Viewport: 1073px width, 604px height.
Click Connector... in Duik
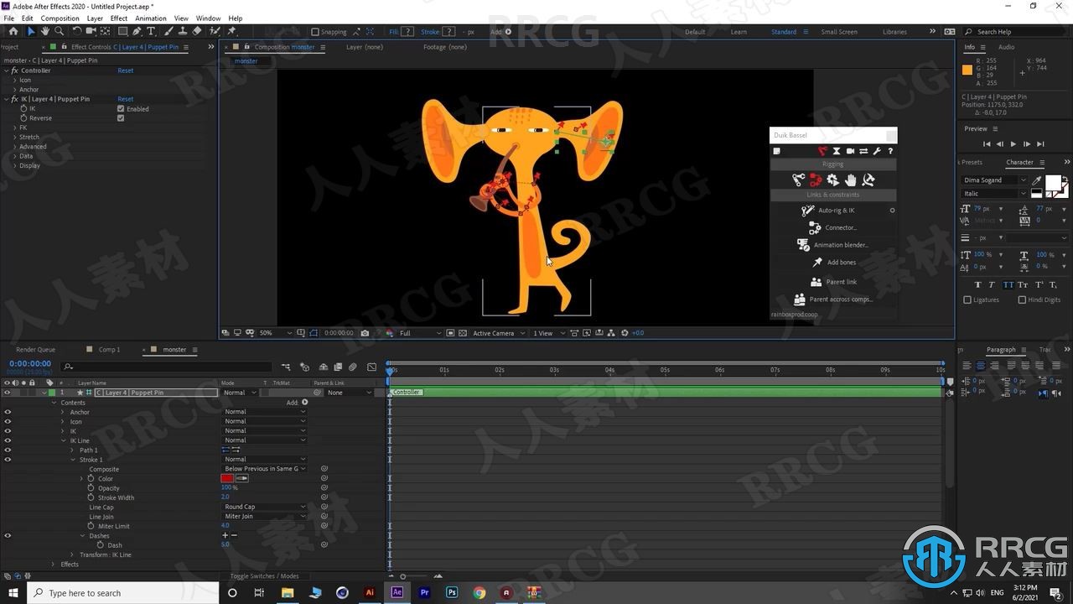point(841,227)
